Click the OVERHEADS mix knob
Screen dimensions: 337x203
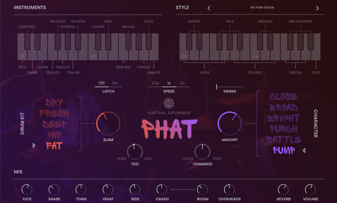click(229, 190)
